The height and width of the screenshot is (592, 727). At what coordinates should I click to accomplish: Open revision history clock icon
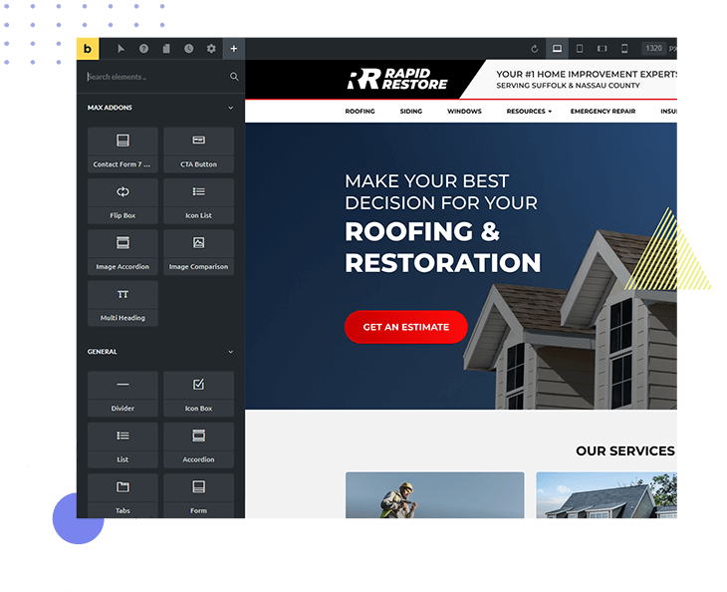click(188, 49)
